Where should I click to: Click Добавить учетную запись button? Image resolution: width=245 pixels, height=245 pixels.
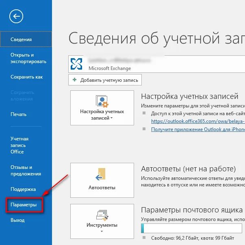click(105, 80)
